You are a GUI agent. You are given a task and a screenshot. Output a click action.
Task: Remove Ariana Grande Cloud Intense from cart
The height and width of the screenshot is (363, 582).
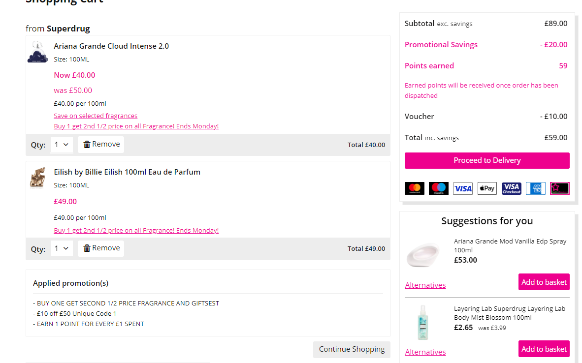(x=101, y=145)
